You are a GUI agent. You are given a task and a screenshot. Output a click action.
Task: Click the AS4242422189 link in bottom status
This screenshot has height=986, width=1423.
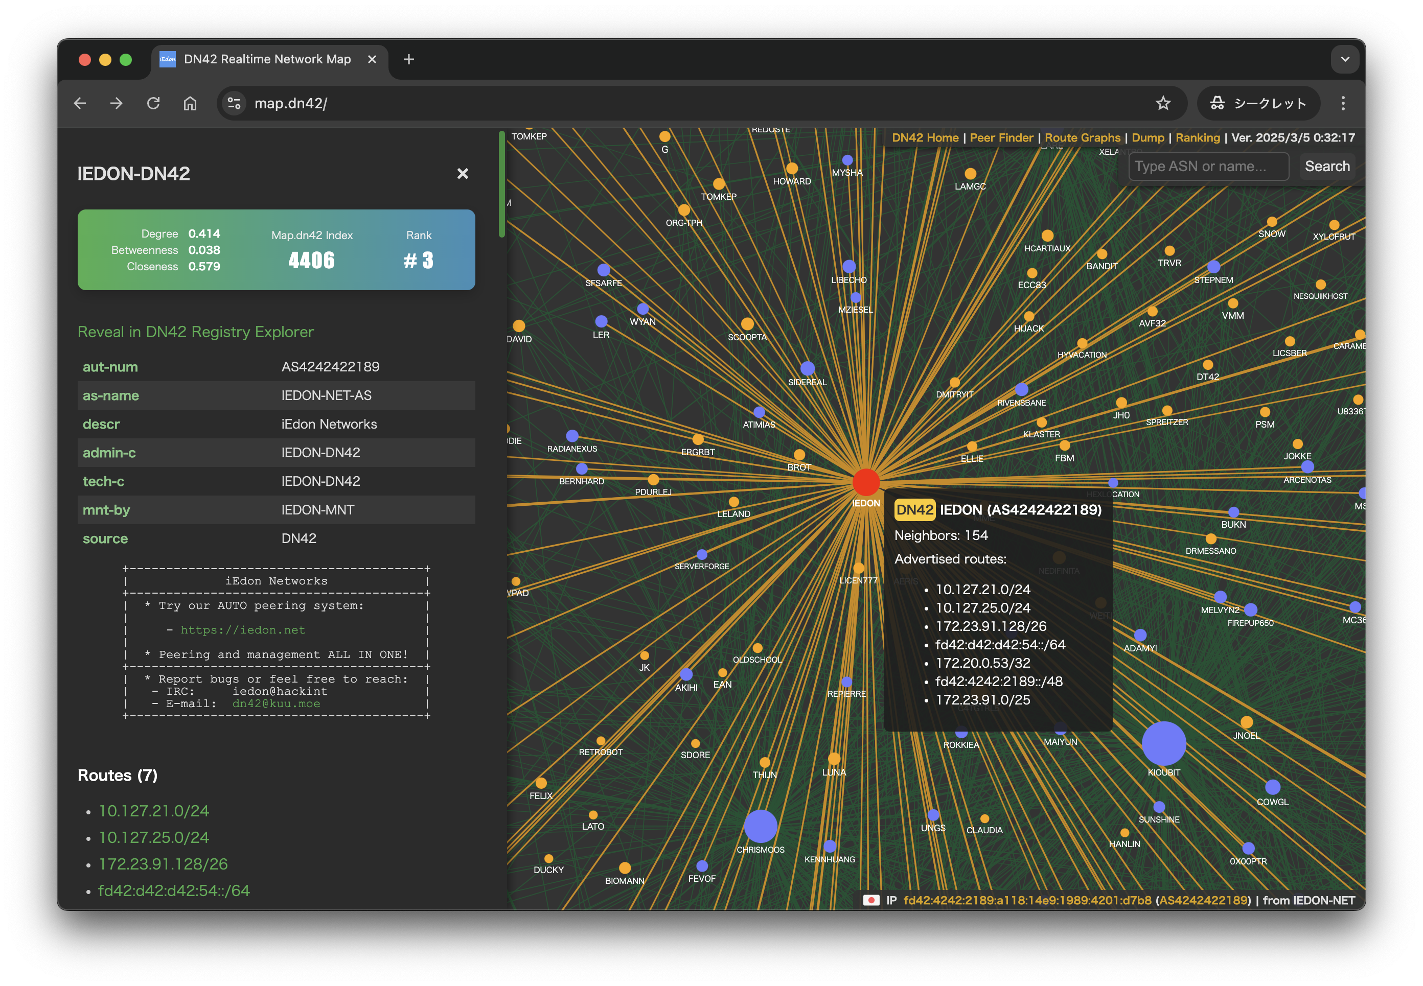[x=1203, y=900]
